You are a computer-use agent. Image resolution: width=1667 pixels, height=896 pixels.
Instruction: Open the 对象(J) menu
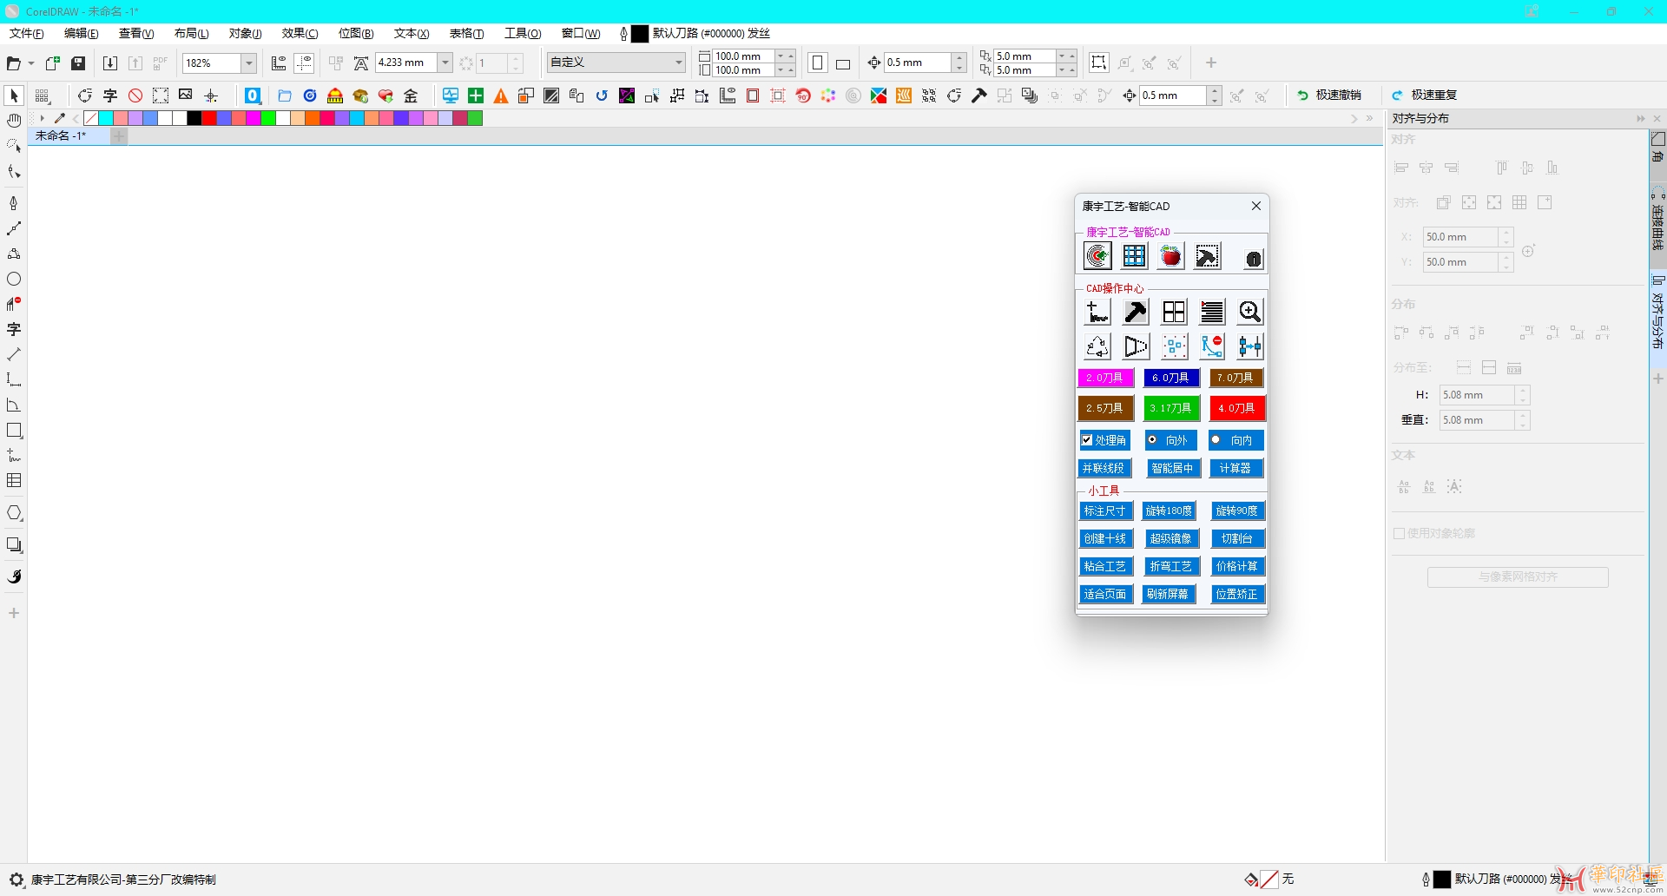pyautogui.click(x=246, y=34)
